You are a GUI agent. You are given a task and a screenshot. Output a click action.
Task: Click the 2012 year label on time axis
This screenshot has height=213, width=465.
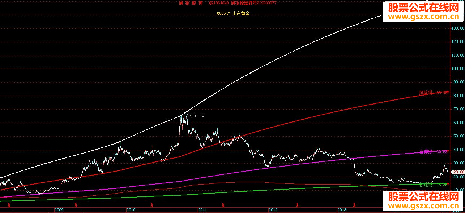click(273, 210)
